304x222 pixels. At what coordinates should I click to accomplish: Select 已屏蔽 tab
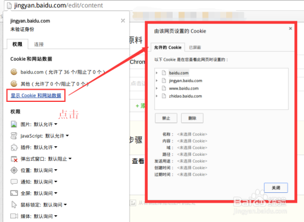point(195,47)
